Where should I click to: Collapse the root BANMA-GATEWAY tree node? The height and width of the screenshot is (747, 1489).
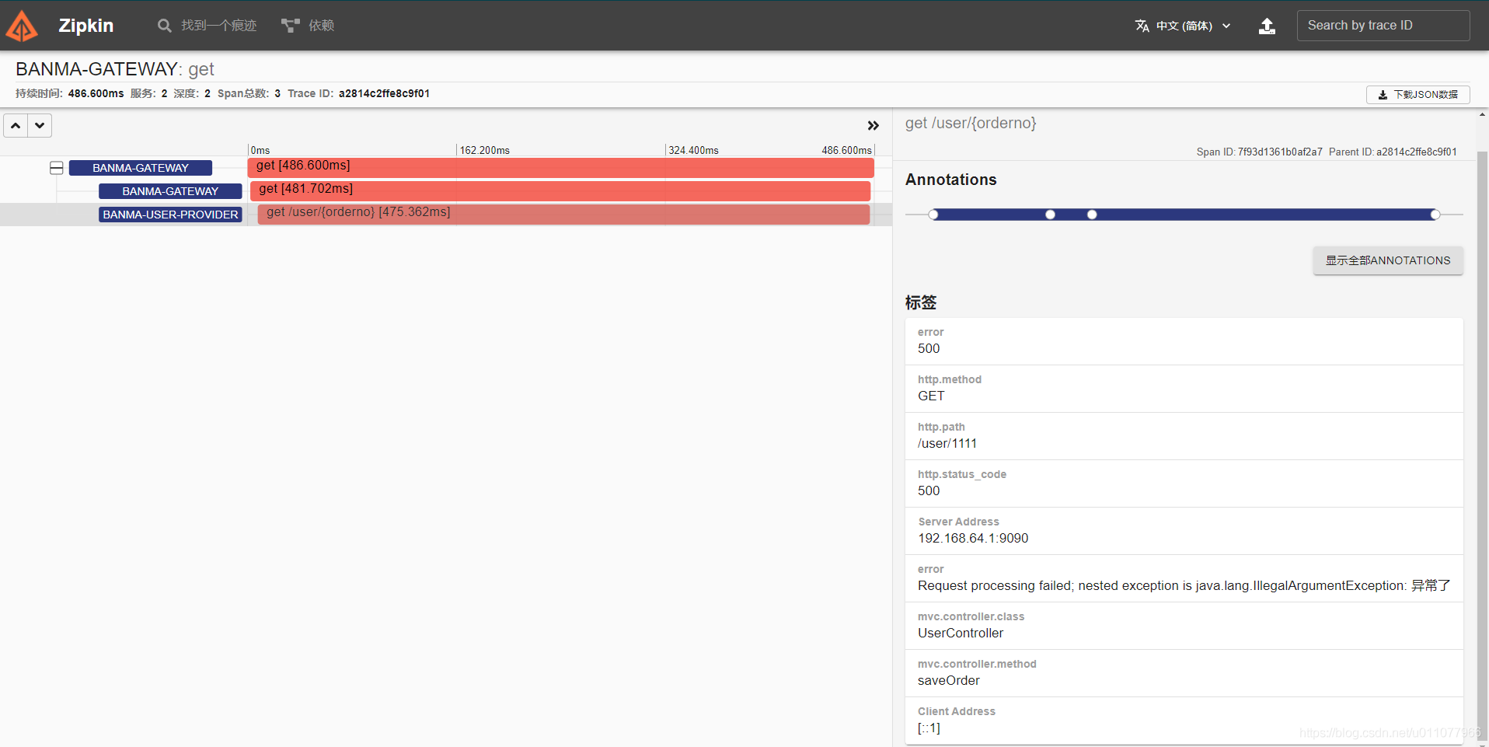(57, 168)
